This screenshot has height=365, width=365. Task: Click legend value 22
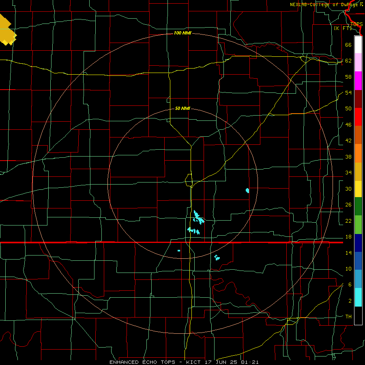pyautogui.click(x=348, y=221)
